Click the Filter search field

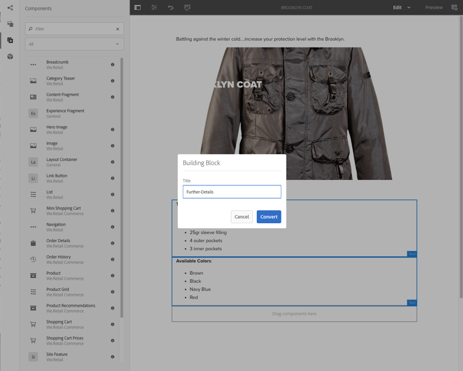[x=75, y=29]
